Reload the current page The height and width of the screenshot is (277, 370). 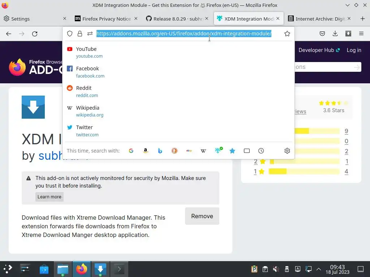(x=35, y=34)
